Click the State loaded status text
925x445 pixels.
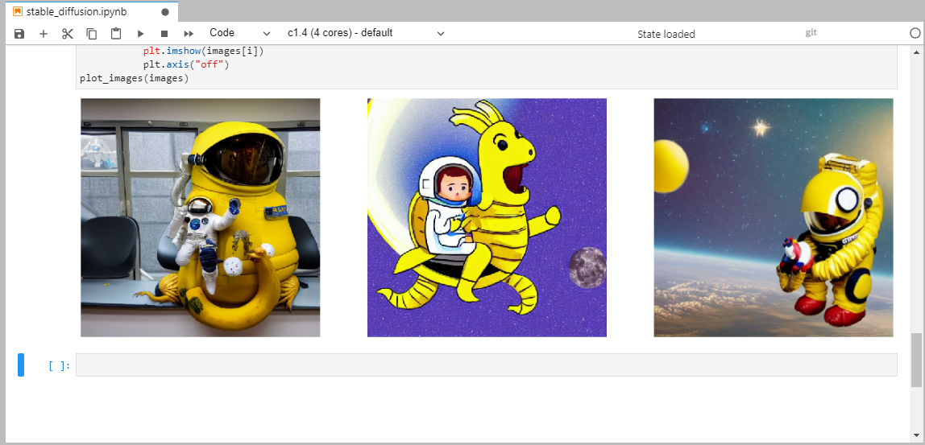666,34
